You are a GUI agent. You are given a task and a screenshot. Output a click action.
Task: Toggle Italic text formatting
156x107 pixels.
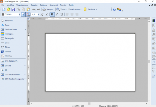pos(57,15)
